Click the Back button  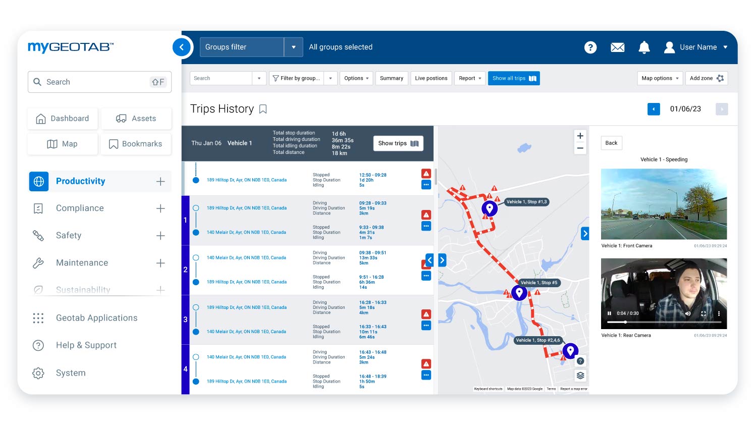click(x=611, y=143)
